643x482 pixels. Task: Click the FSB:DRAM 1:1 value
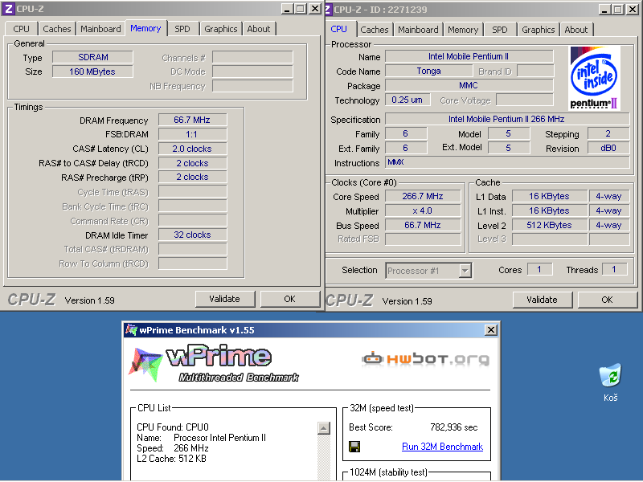(x=192, y=134)
